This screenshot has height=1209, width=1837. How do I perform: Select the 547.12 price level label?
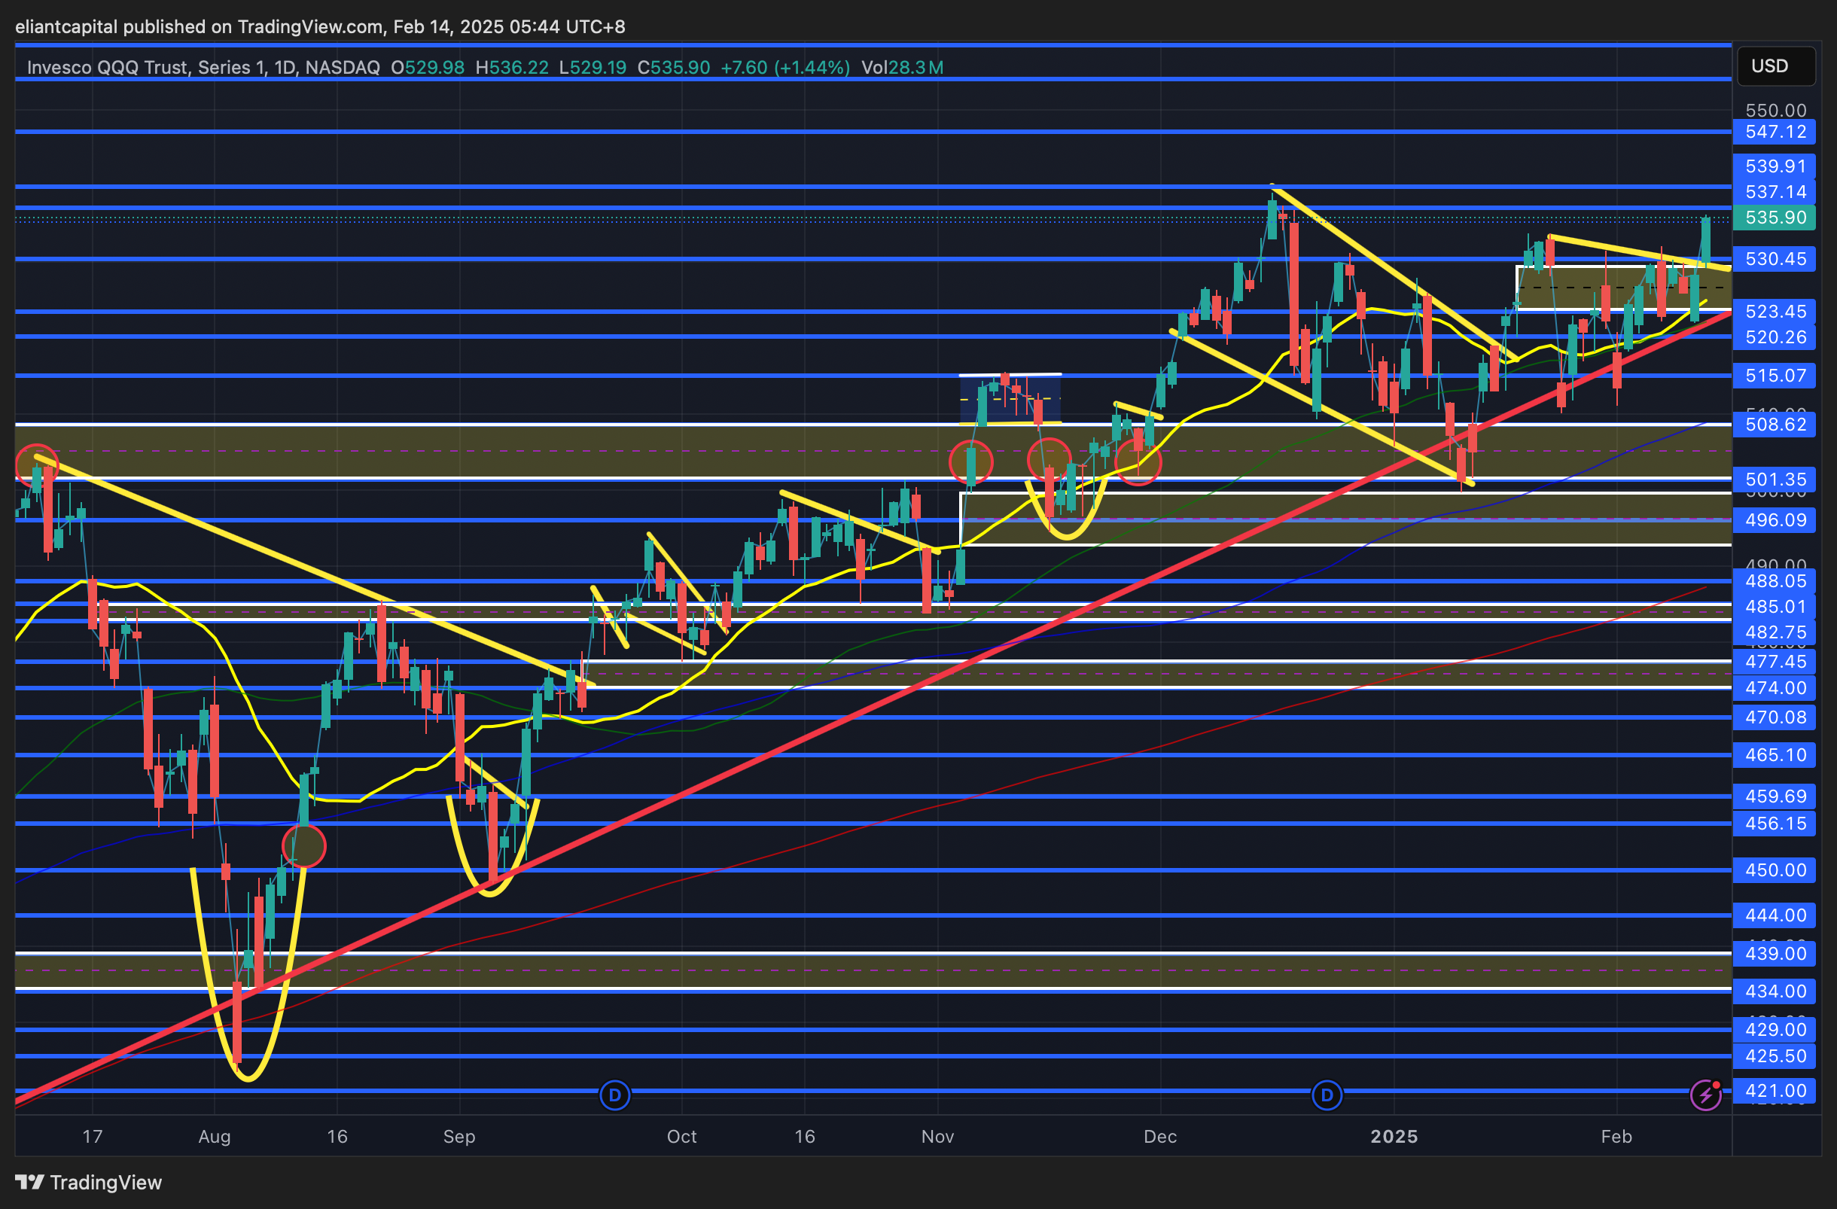pos(1775,132)
